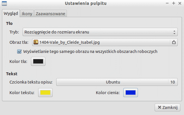The height and width of the screenshot is (115, 184).
Task: Click the image file icon beside 1404-Vale_by_Cleide_Isabel.jpg
Action: [36, 42]
